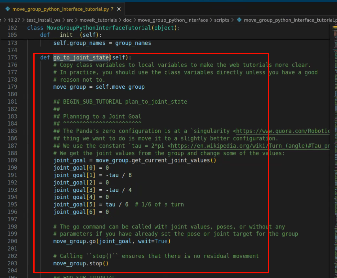Click 'joint_goal[2] = 0' line
Screen dimensions: 337x278
[x=81, y=183]
